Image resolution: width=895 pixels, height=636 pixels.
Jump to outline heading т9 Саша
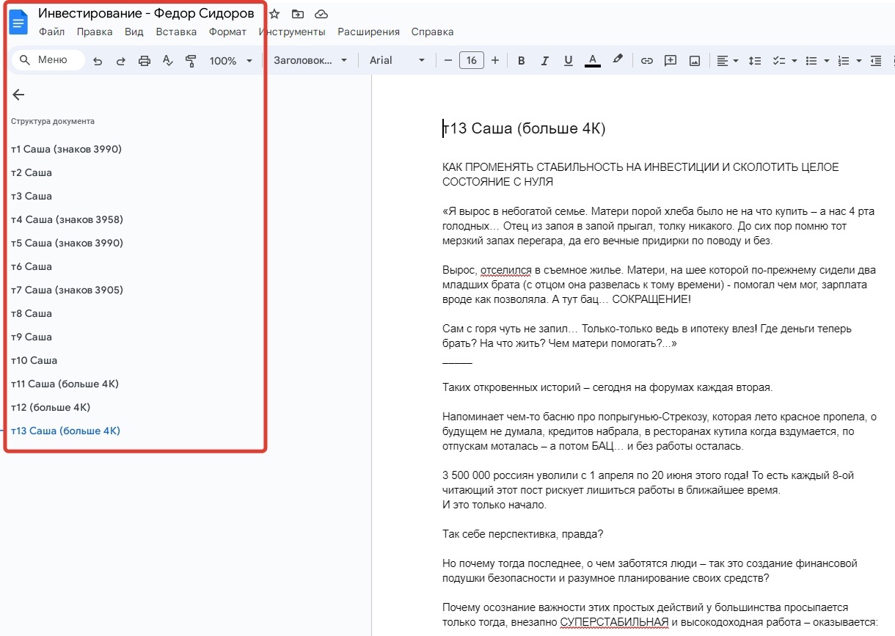click(32, 337)
